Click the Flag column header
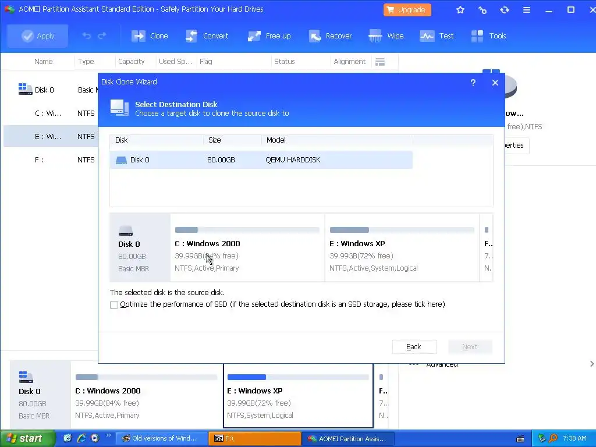Image resolution: width=596 pixels, height=447 pixels. click(206, 62)
